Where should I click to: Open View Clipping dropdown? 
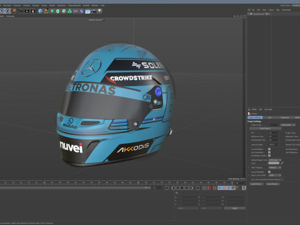click(x=274, y=167)
